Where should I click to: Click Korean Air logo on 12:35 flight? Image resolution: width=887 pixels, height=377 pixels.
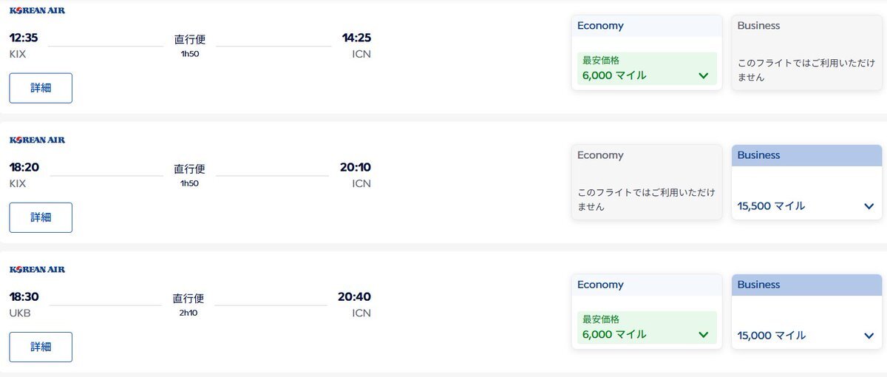pyautogui.click(x=37, y=10)
